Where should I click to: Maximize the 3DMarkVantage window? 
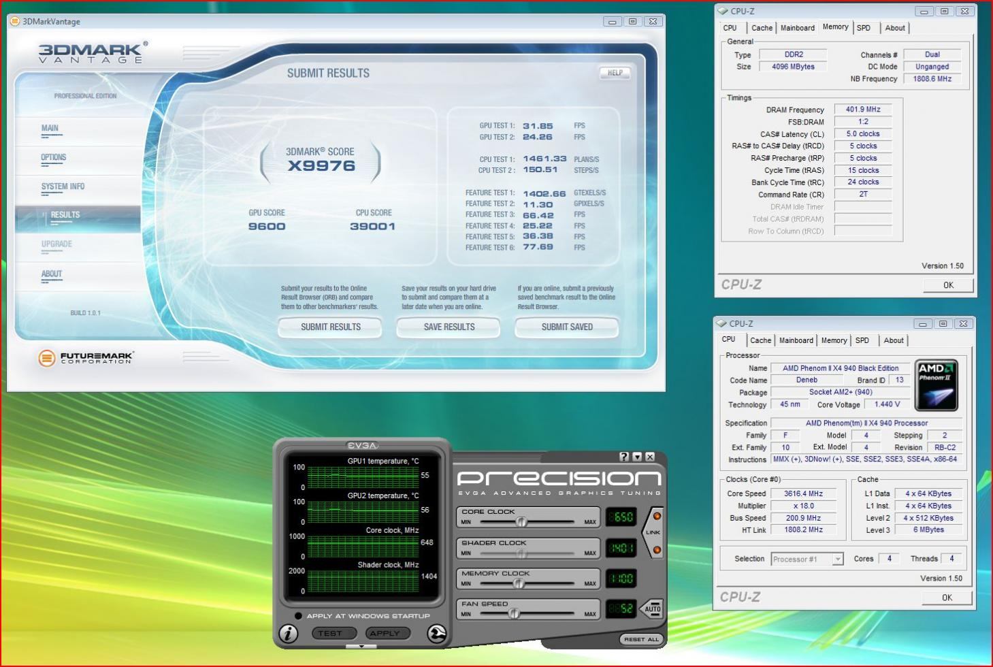(x=632, y=21)
